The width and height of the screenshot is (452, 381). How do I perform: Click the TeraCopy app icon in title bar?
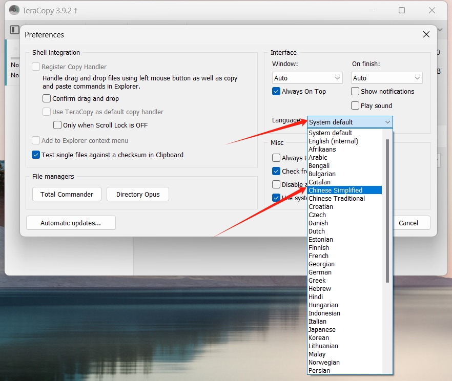[x=14, y=10]
